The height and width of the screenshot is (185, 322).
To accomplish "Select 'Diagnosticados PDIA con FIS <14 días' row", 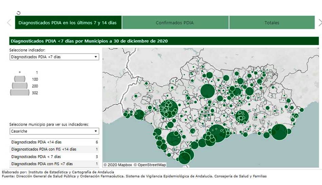I will point(54,149).
